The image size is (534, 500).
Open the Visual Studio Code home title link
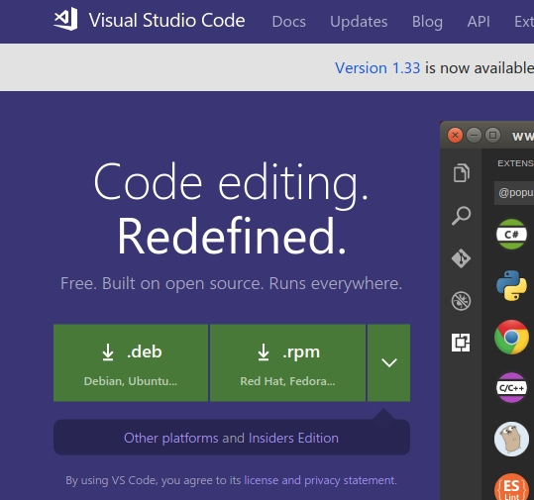166,20
